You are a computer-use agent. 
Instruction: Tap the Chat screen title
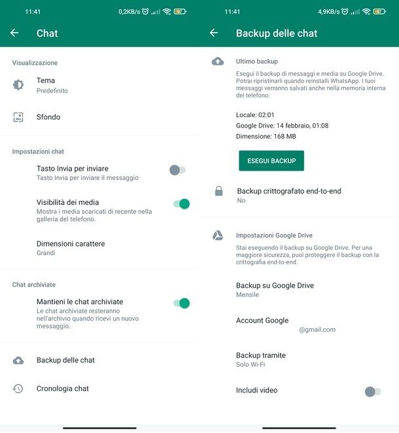click(x=47, y=33)
